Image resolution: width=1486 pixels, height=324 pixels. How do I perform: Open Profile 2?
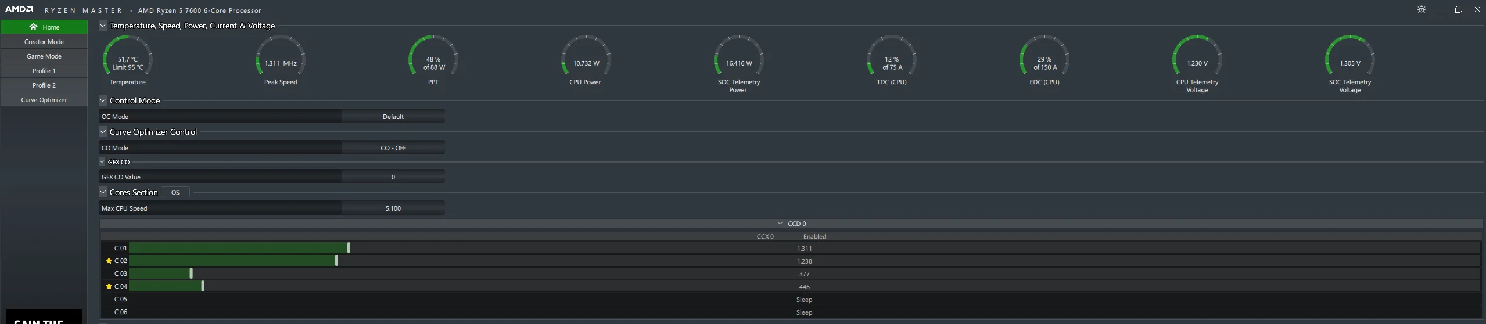point(44,85)
